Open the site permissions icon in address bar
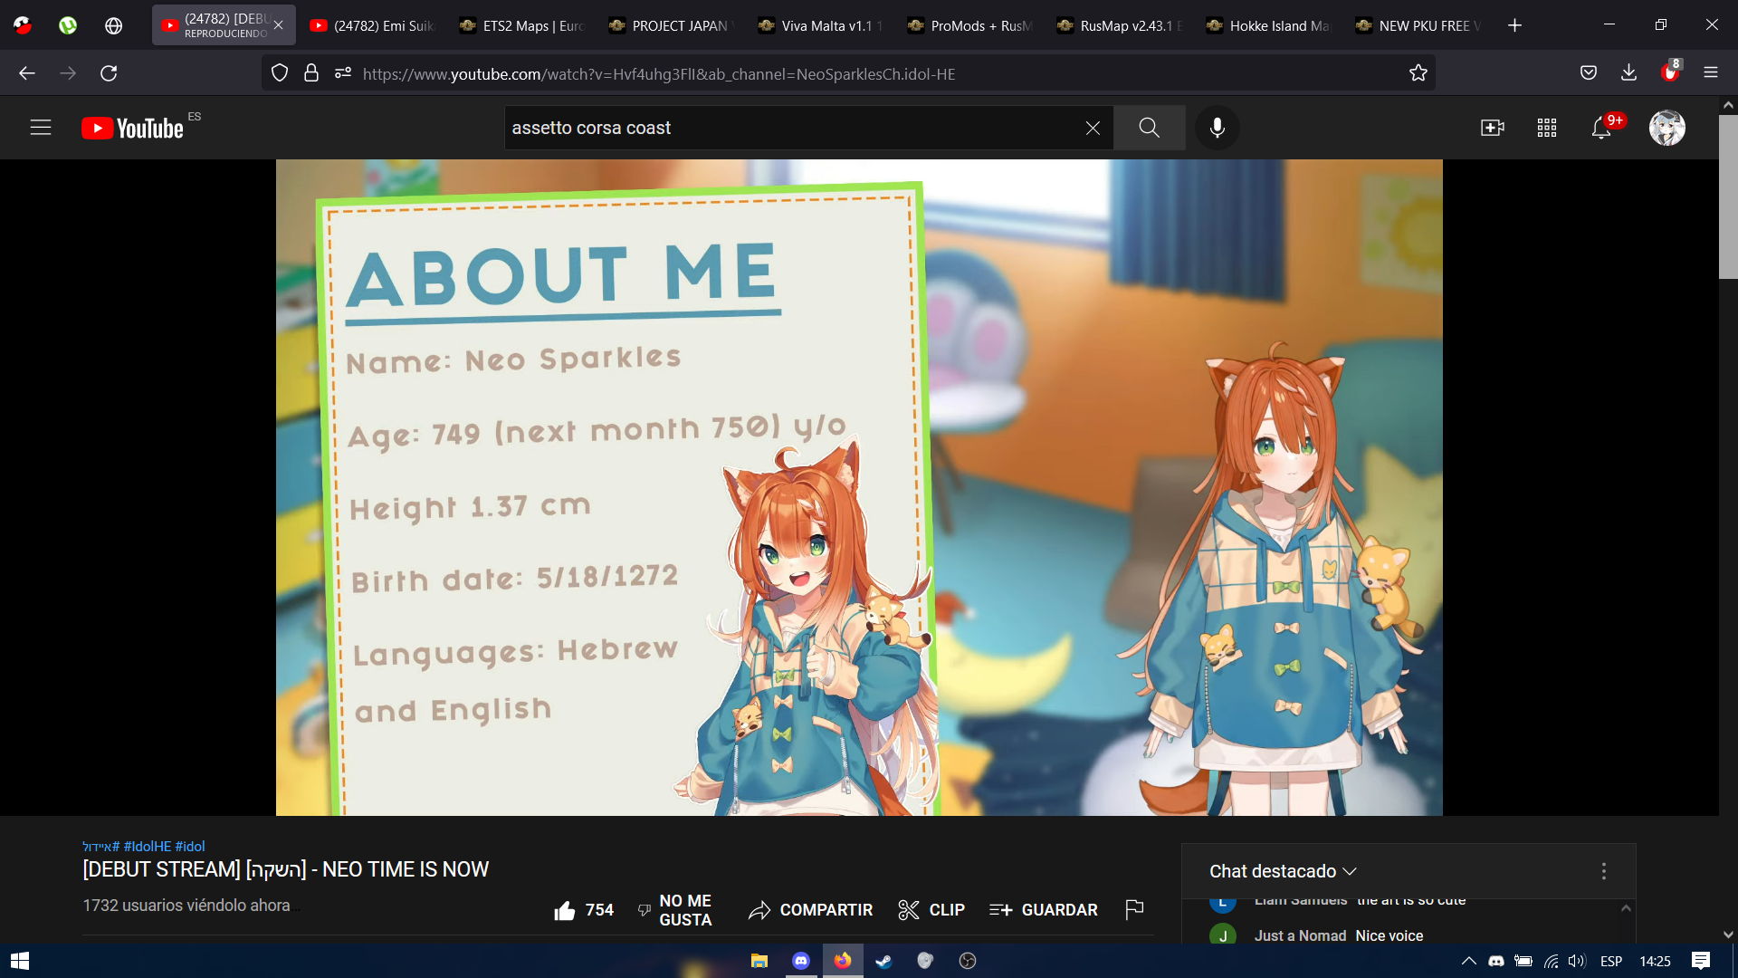 [342, 73]
